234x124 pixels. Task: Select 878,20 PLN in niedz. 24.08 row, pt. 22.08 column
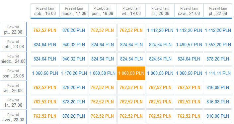[218, 59]
